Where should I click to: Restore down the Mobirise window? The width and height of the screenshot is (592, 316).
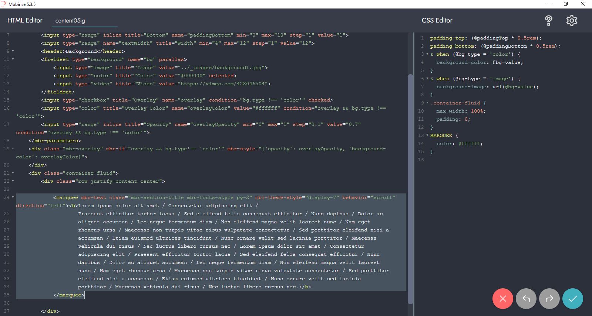pos(565,4)
